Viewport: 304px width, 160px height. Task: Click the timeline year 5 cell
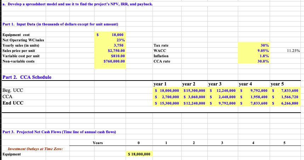(285, 143)
